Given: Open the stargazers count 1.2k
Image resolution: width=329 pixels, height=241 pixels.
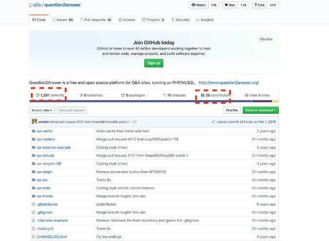Looking at the screenshot, I should [x=243, y=5].
